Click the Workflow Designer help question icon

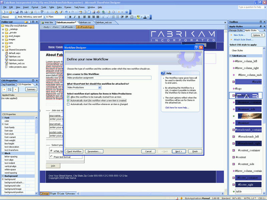196,48
